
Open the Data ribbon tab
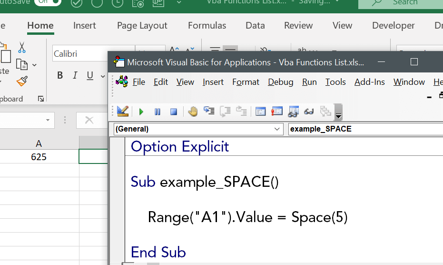pos(255,26)
